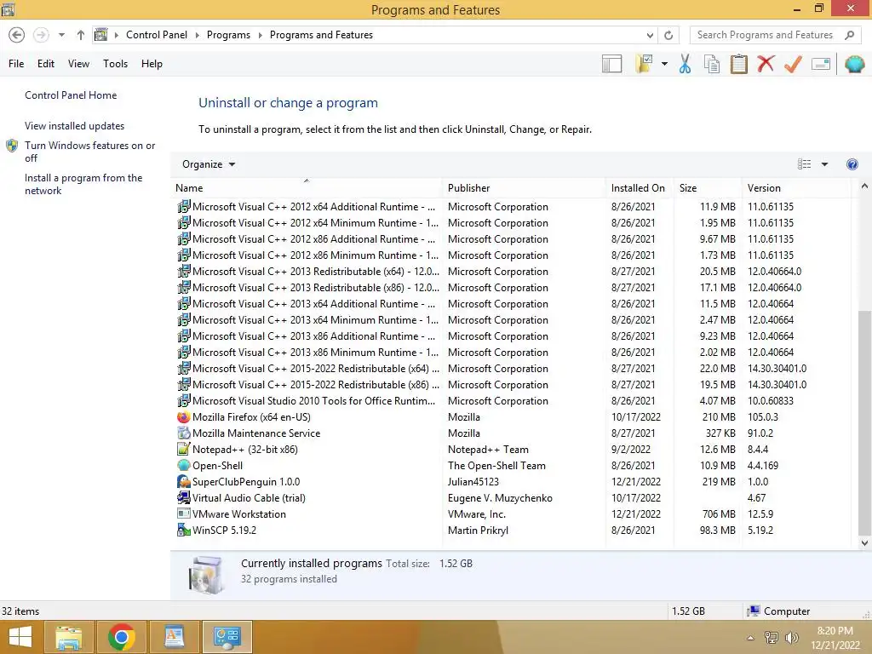Open the File menu
Screen dimensions: 872x654
[16, 64]
